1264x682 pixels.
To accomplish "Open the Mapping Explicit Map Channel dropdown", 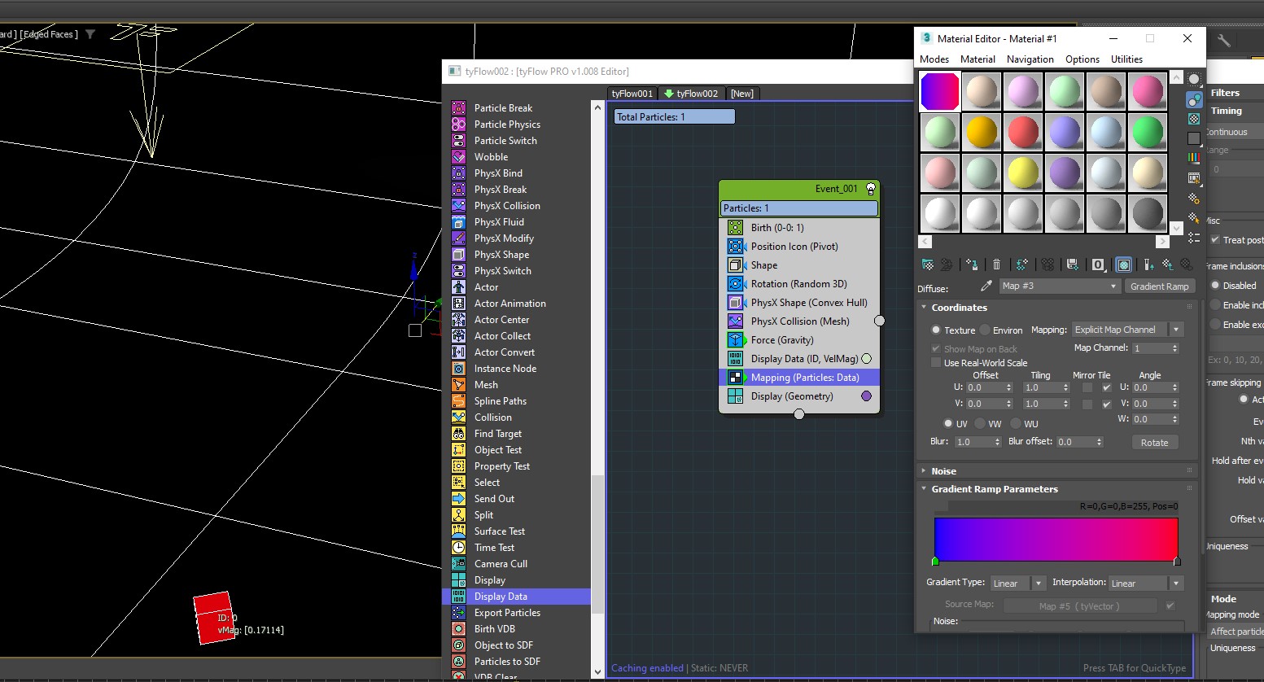I will [1127, 330].
